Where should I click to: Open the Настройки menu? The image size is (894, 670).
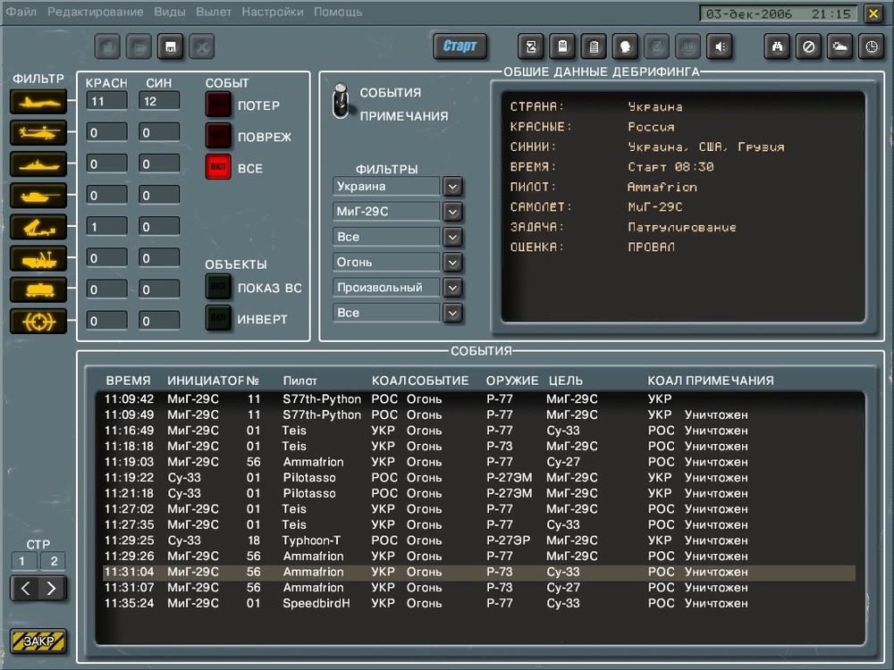274,13
